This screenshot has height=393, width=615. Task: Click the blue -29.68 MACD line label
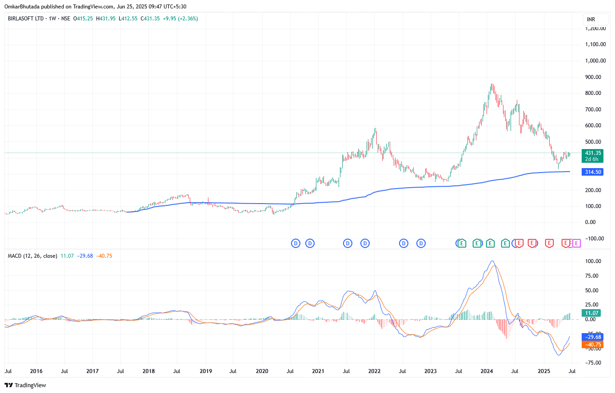(x=593, y=337)
